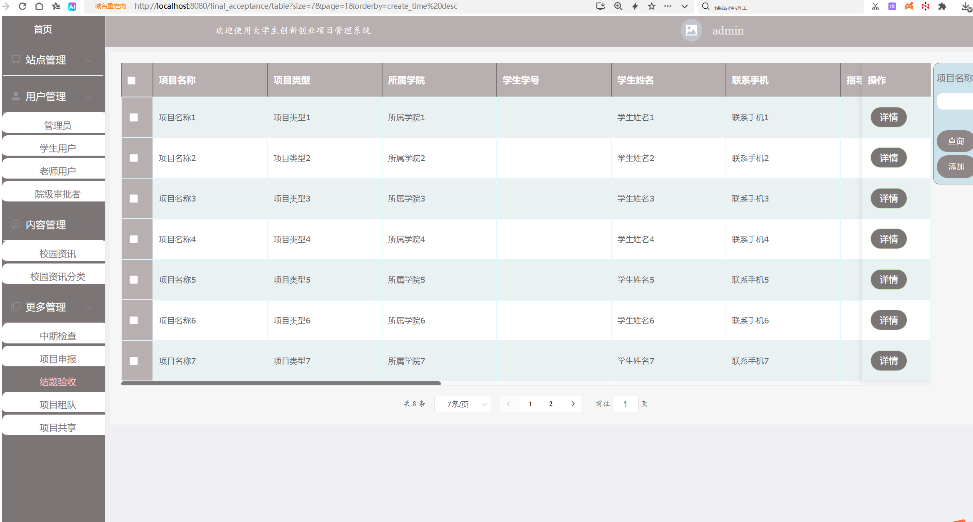Click 详情 button for 项目名称5

click(888, 280)
